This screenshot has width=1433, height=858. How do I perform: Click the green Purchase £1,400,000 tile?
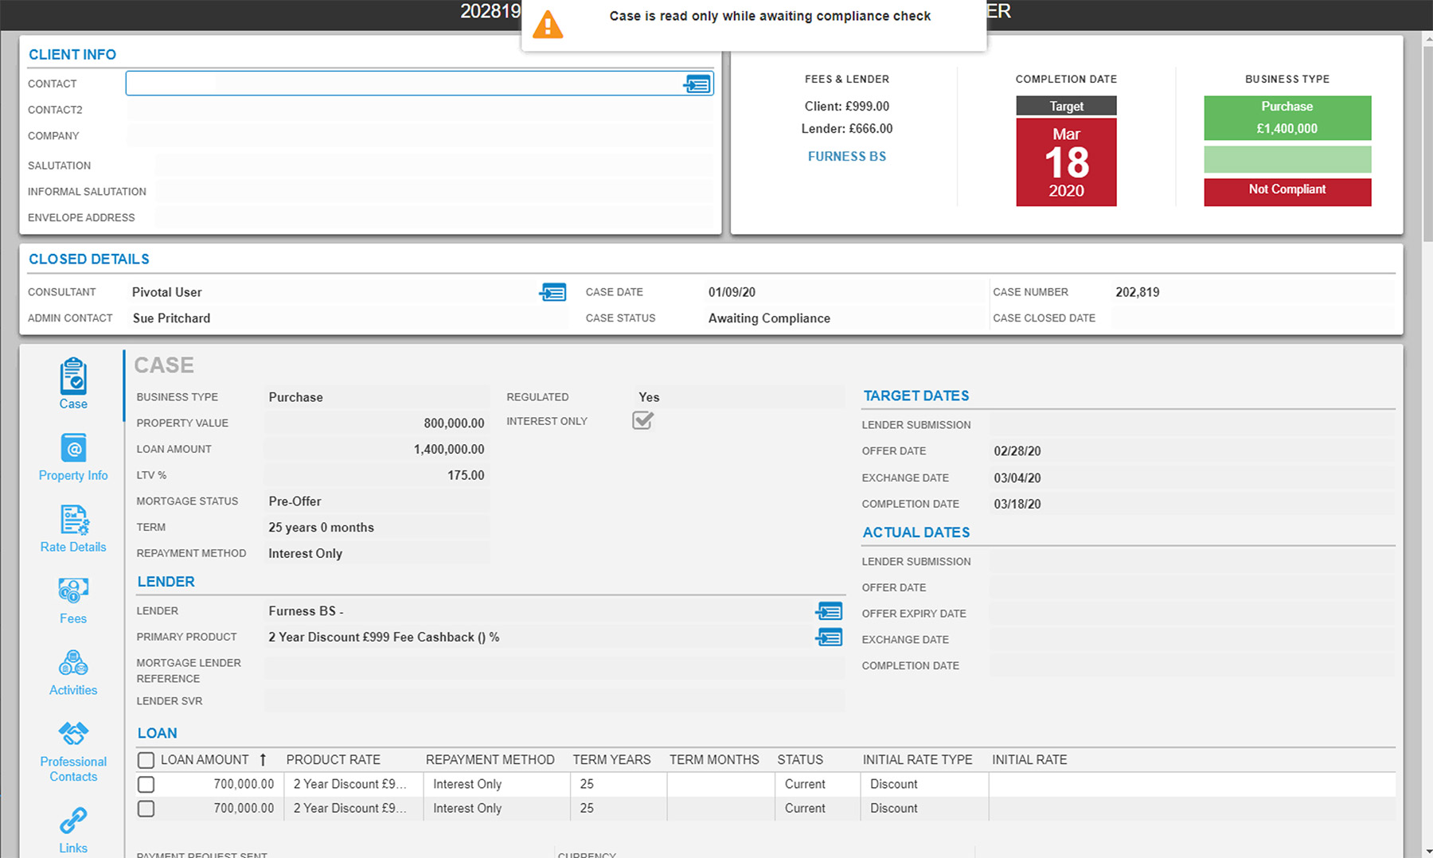pyautogui.click(x=1287, y=118)
